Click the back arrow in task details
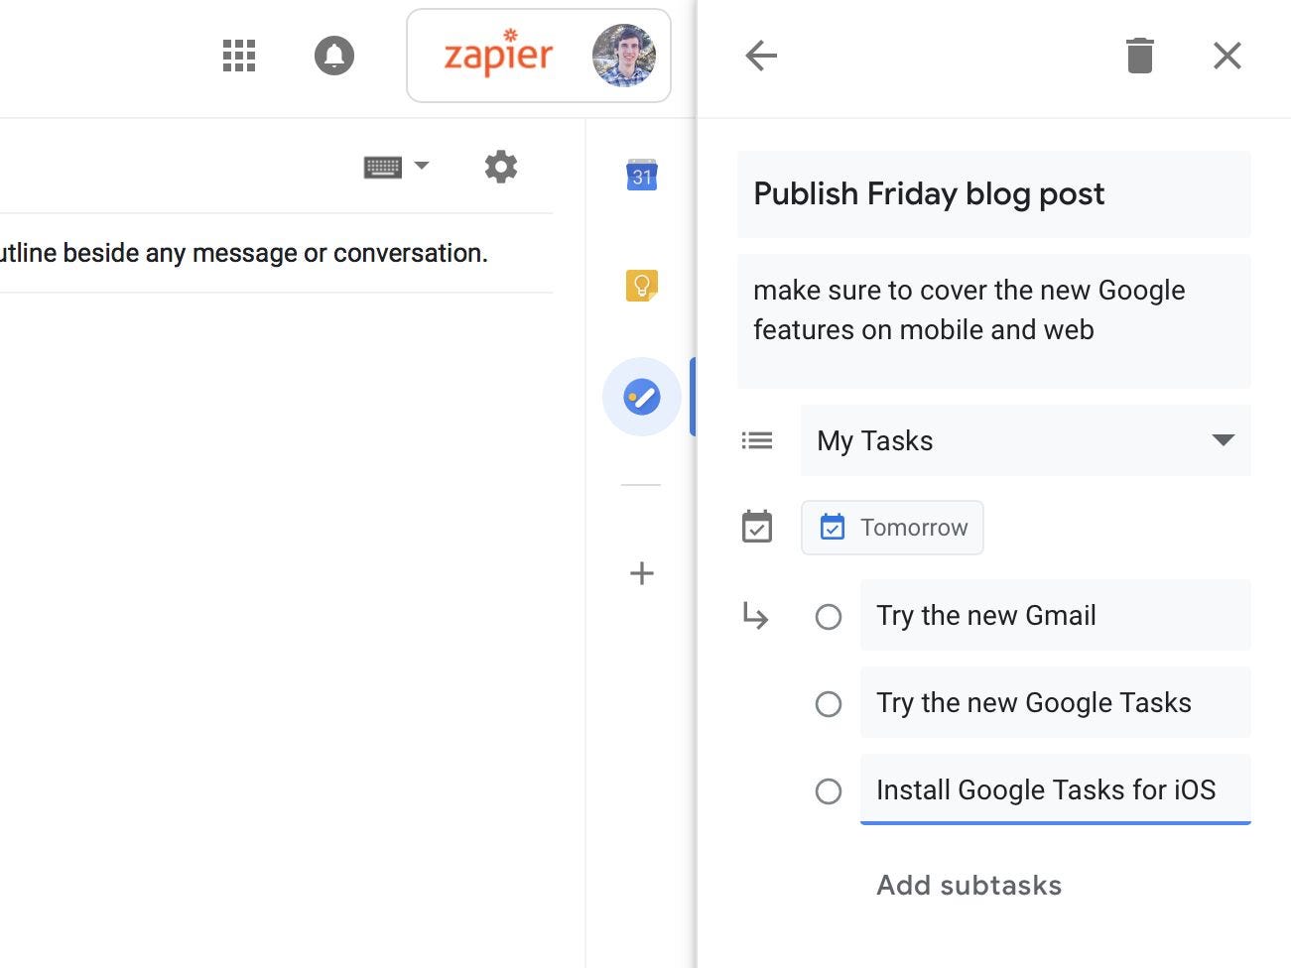The height and width of the screenshot is (968, 1291). point(760,56)
